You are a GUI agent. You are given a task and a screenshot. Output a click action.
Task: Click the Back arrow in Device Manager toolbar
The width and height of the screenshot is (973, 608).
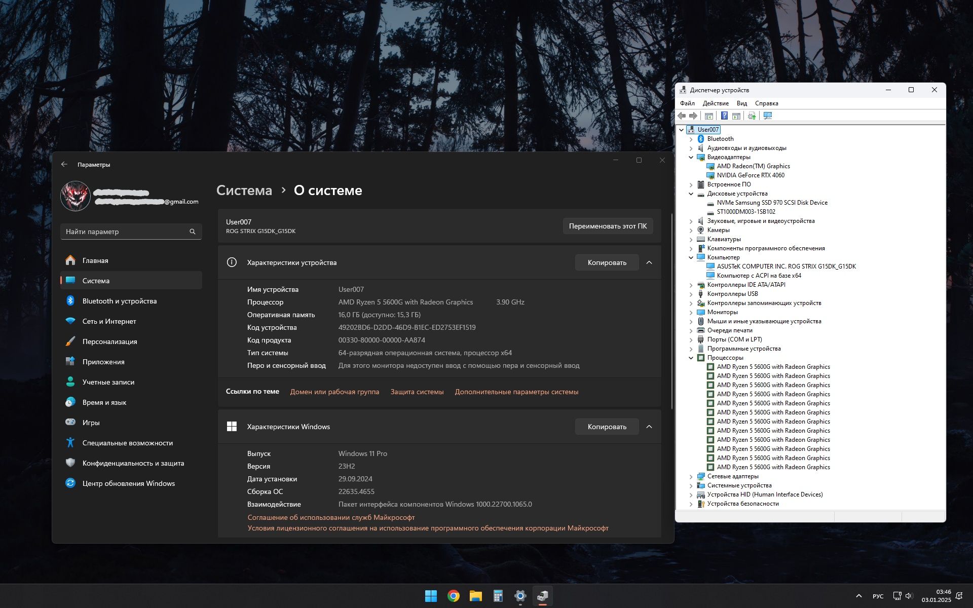point(682,116)
